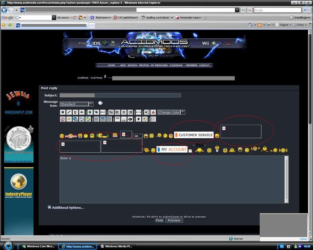
Task: Apply bold formatting in the post editor
Action: coord(63,112)
